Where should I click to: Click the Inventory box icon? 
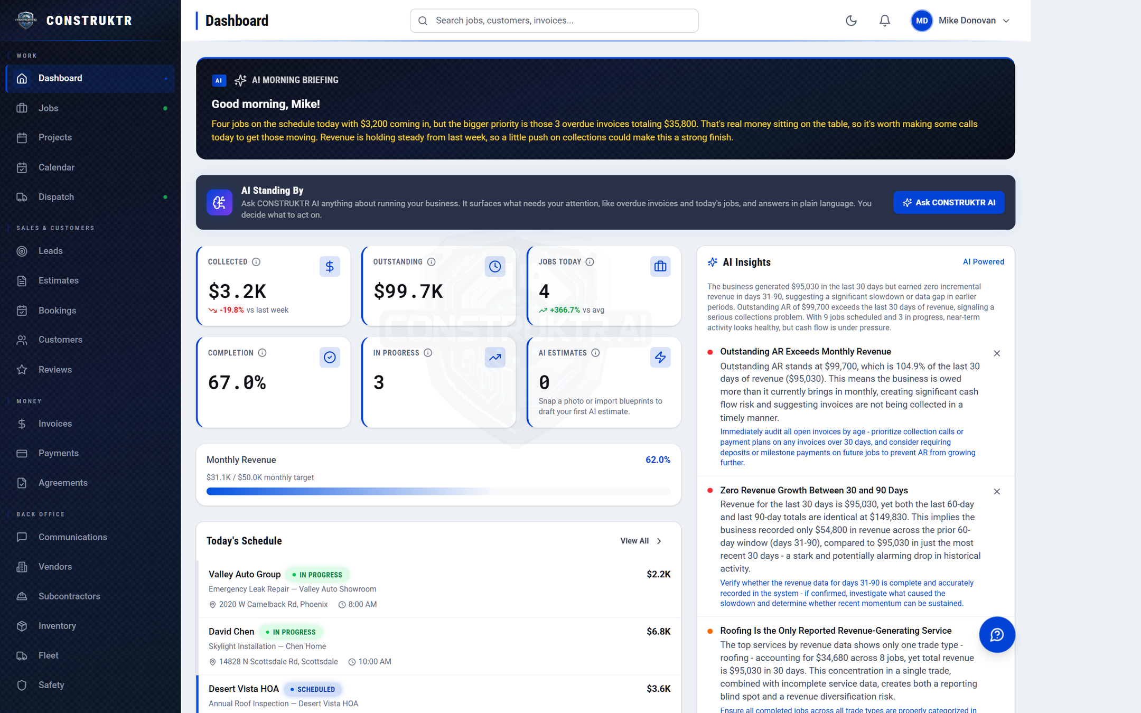(22, 626)
